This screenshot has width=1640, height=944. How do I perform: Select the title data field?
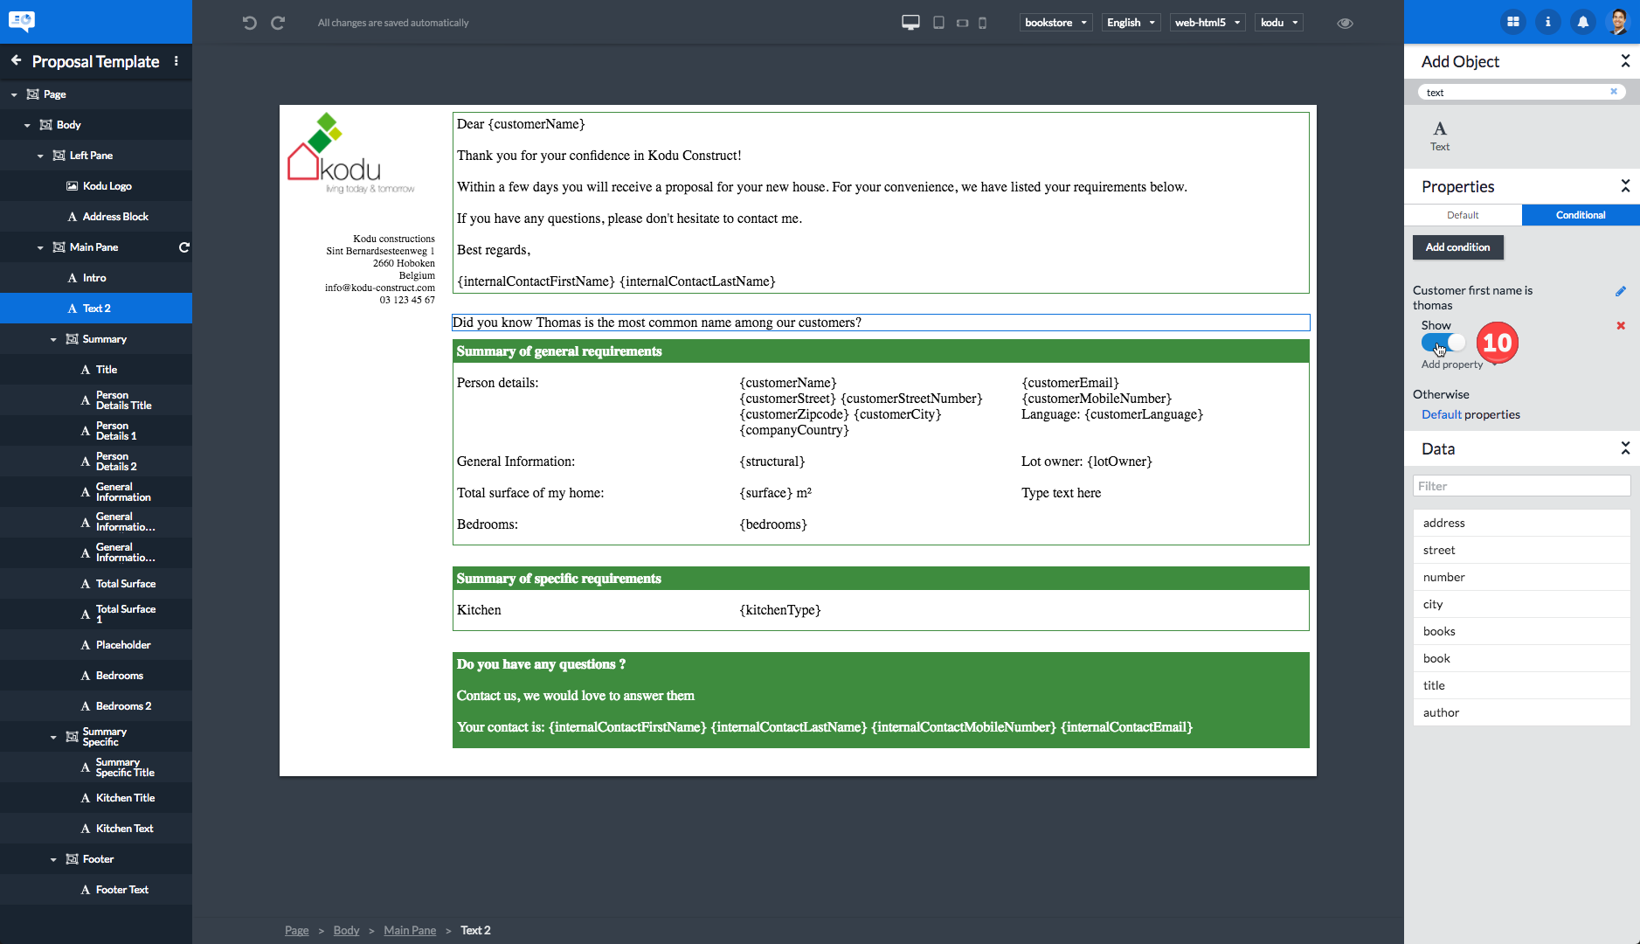click(1521, 685)
